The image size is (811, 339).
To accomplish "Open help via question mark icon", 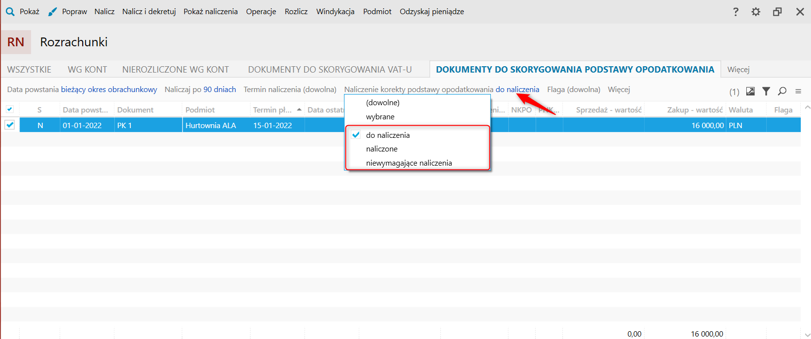I will point(736,12).
